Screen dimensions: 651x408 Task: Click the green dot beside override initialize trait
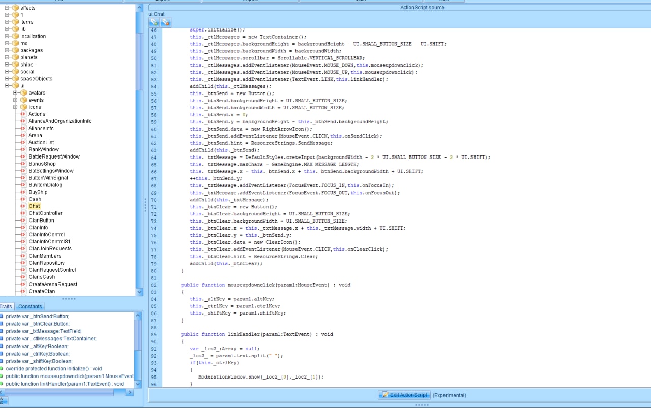pos(2,369)
